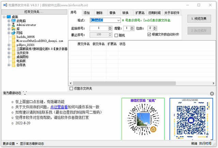
Task: Click the MicrosoftOutlook2013 folder icon
Action: (x=14, y=41)
